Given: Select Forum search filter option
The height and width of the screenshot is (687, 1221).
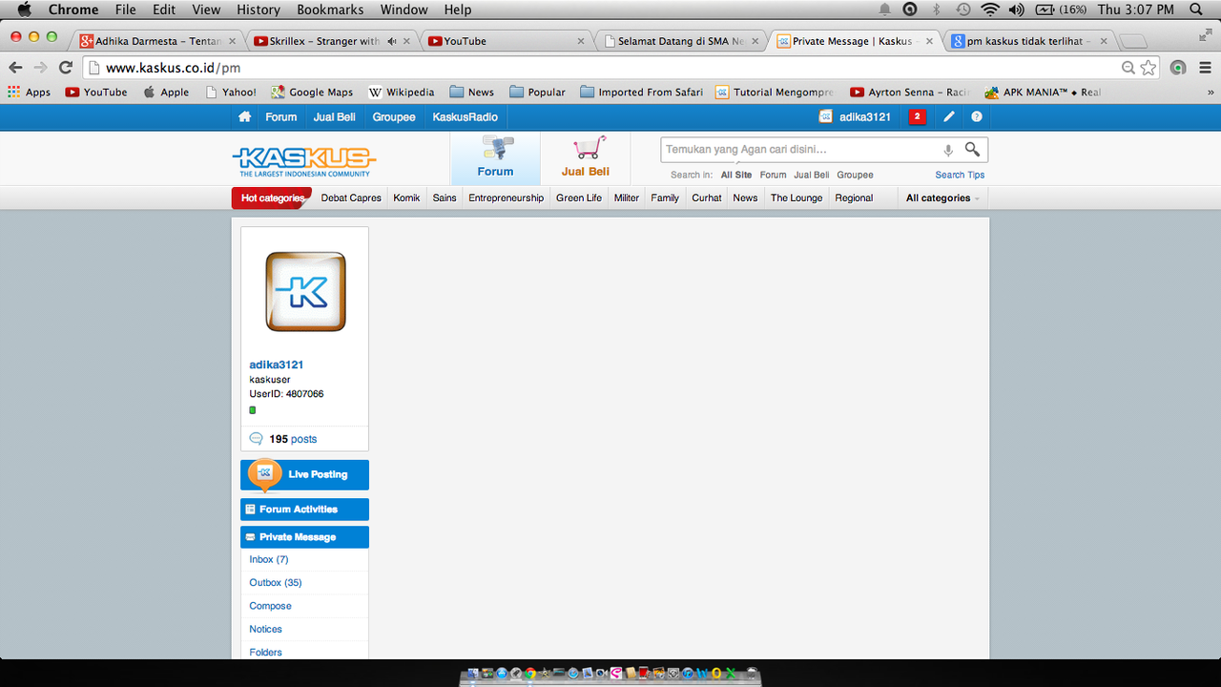Looking at the screenshot, I should (x=773, y=175).
